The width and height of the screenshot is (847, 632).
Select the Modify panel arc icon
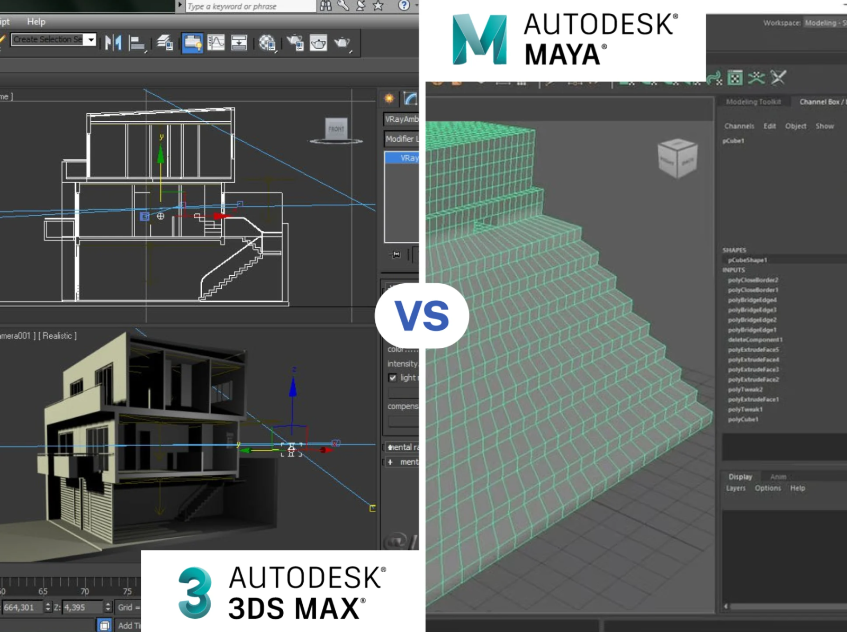[x=410, y=98]
